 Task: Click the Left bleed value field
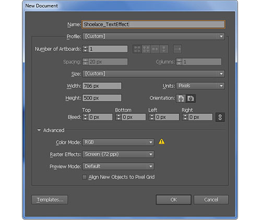[167, 117]
